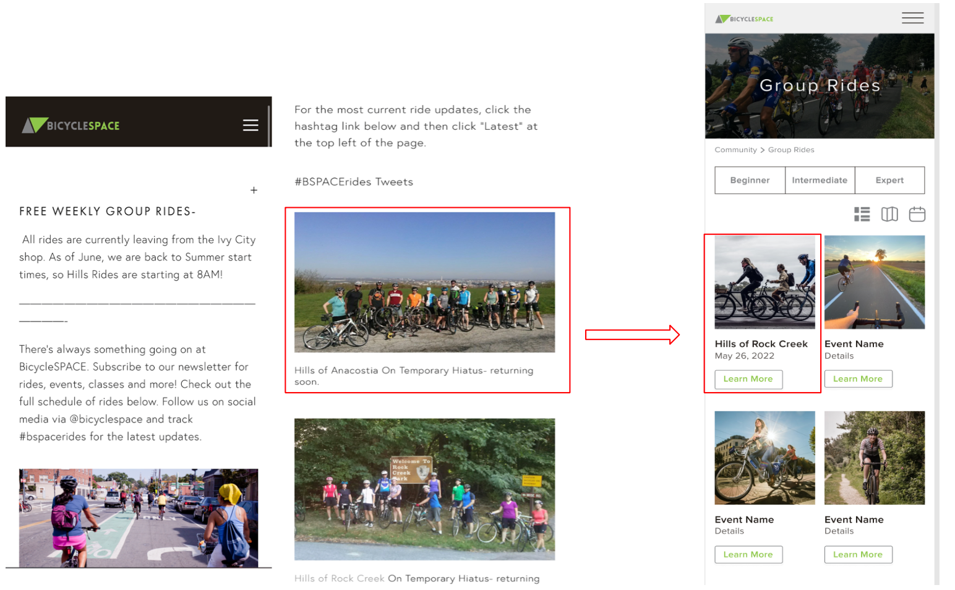Click Hills of Anacostia caption text
Viewport: 955px width, 590px height.
[414, 376]
